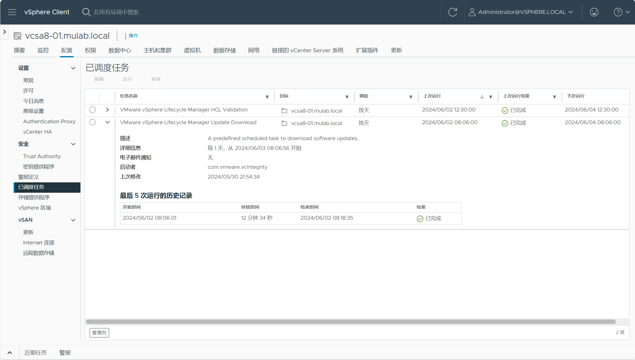Open 近期任务 bottom panel tab

(x=35, y=353)
